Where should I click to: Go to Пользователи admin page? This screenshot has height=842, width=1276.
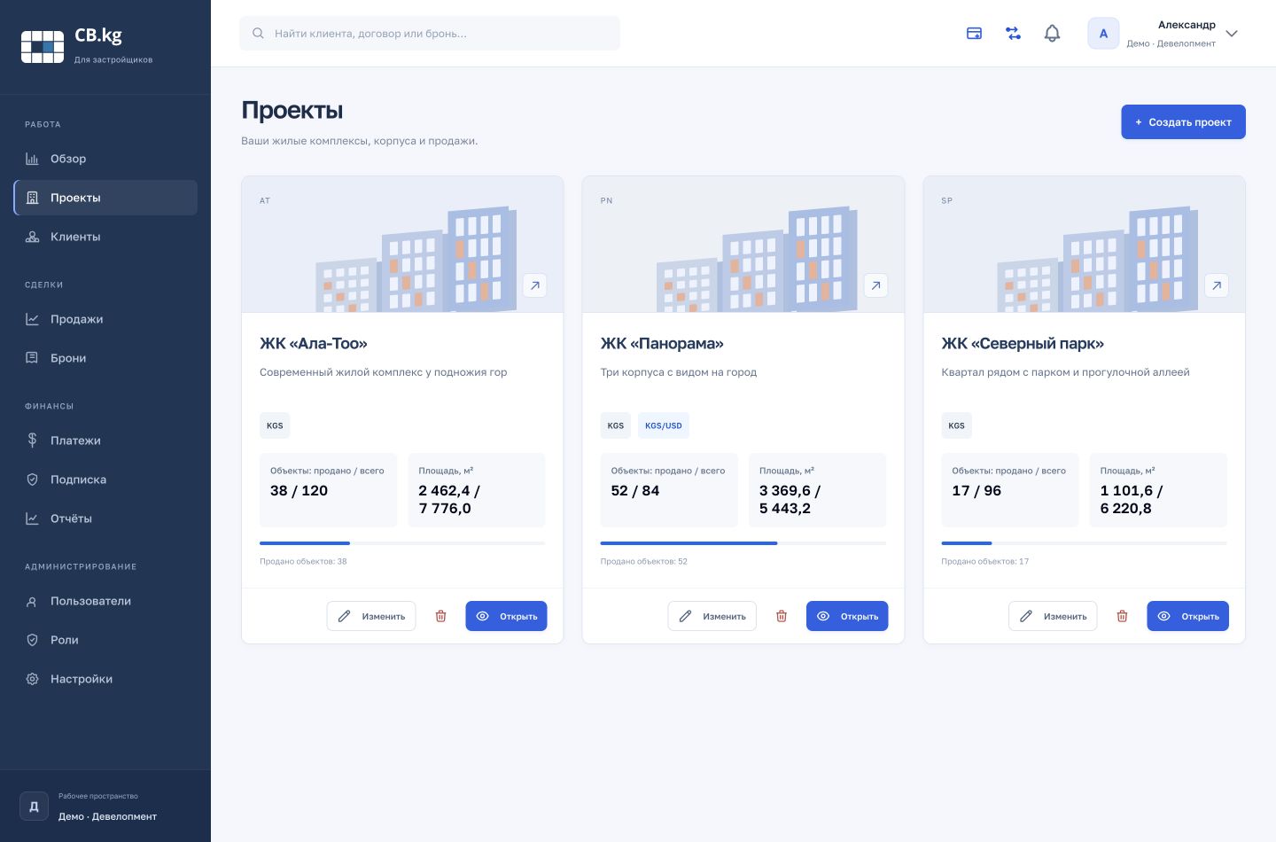click(x=105, y=601)
